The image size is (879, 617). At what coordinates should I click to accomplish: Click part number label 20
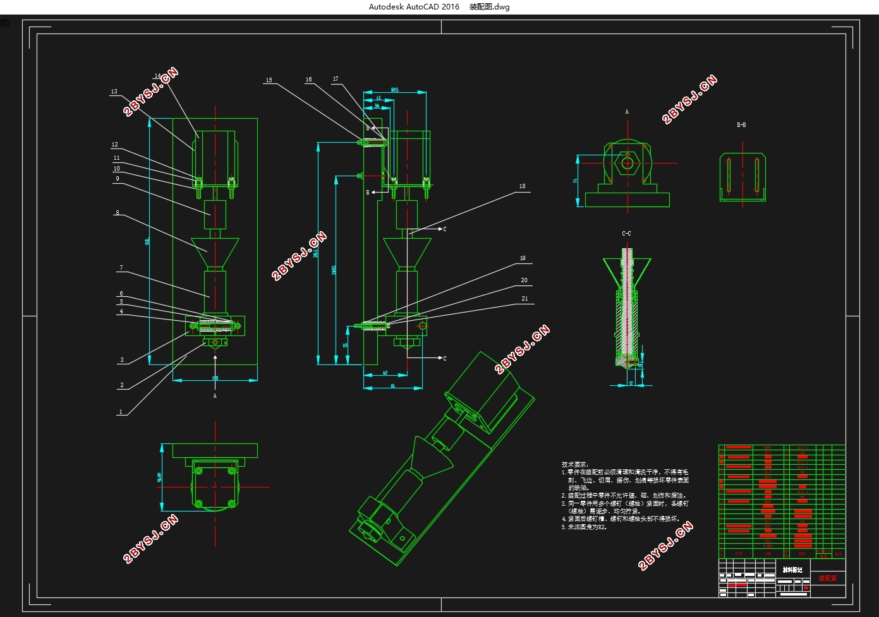524,280
